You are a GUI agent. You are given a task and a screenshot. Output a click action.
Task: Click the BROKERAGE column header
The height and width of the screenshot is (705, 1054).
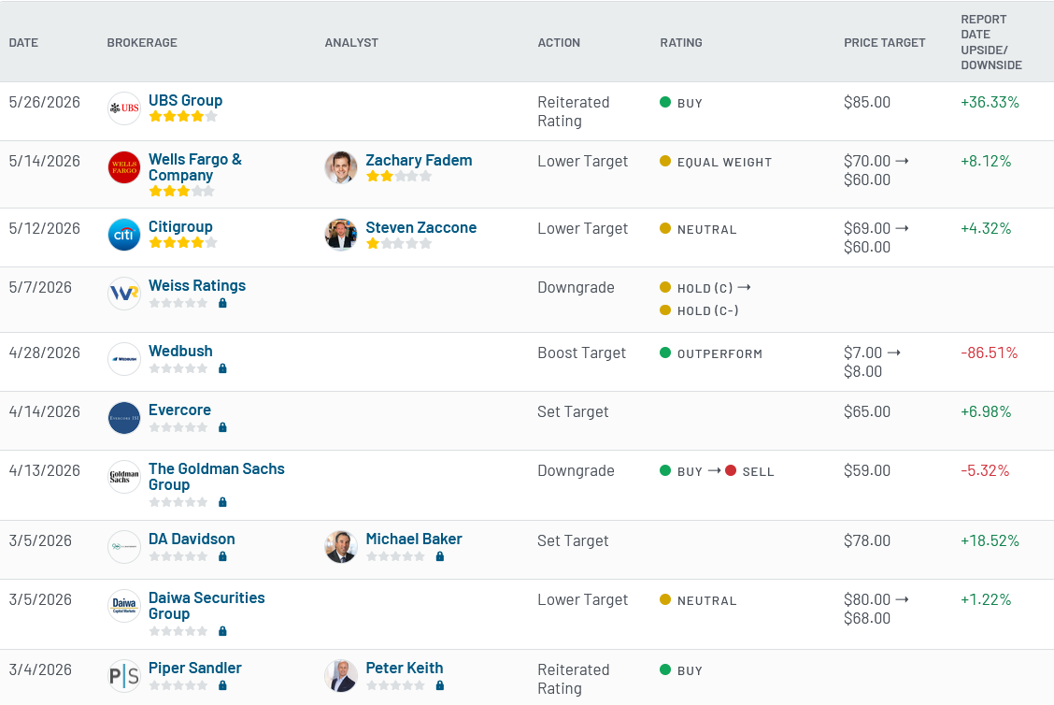142,42
